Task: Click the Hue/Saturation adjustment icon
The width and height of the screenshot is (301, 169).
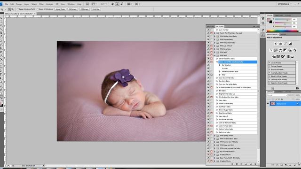Action: 276,50
